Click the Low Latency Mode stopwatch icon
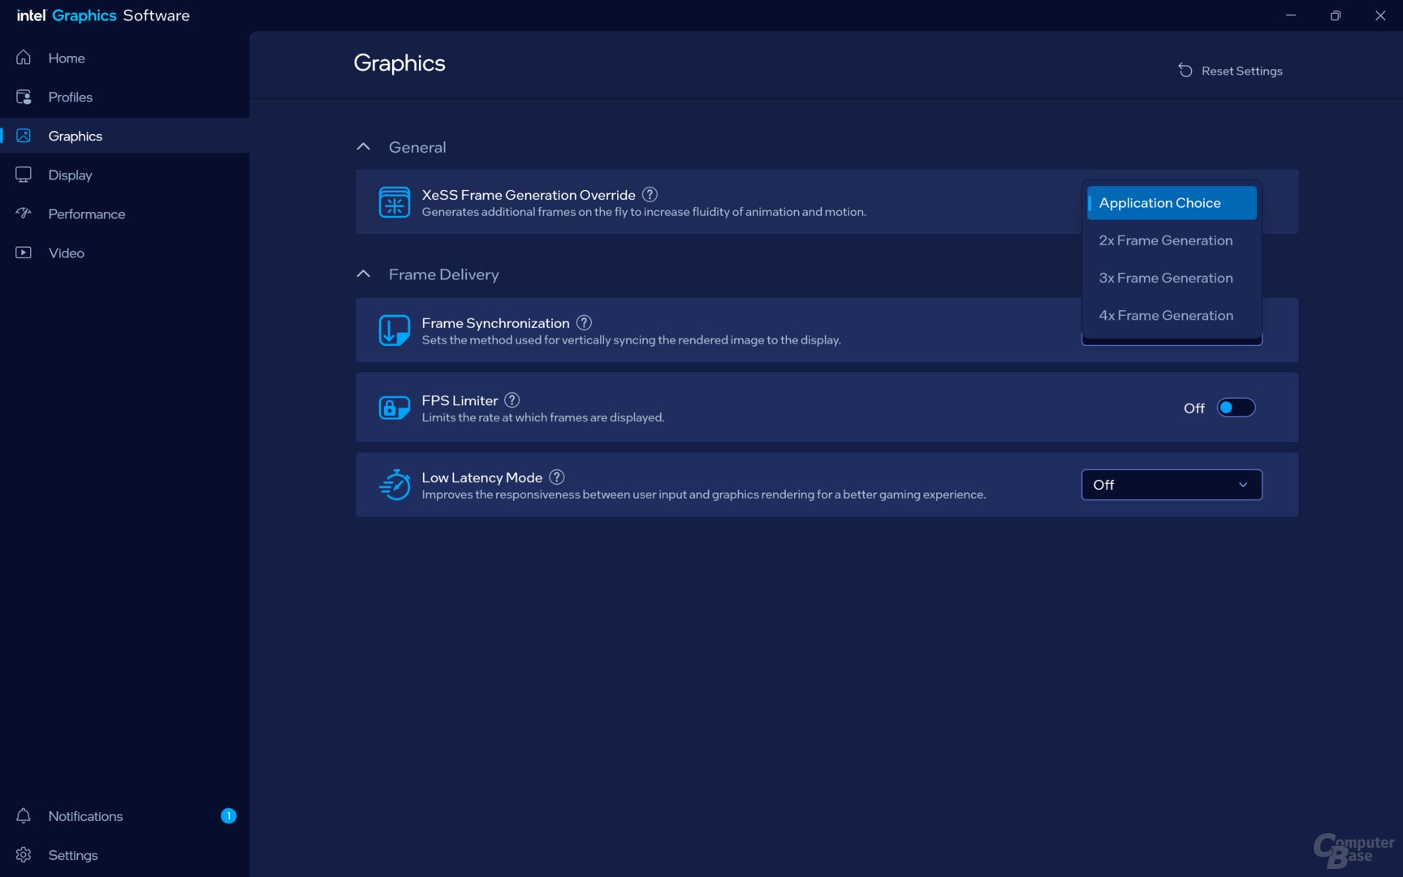 coord(395,485)
